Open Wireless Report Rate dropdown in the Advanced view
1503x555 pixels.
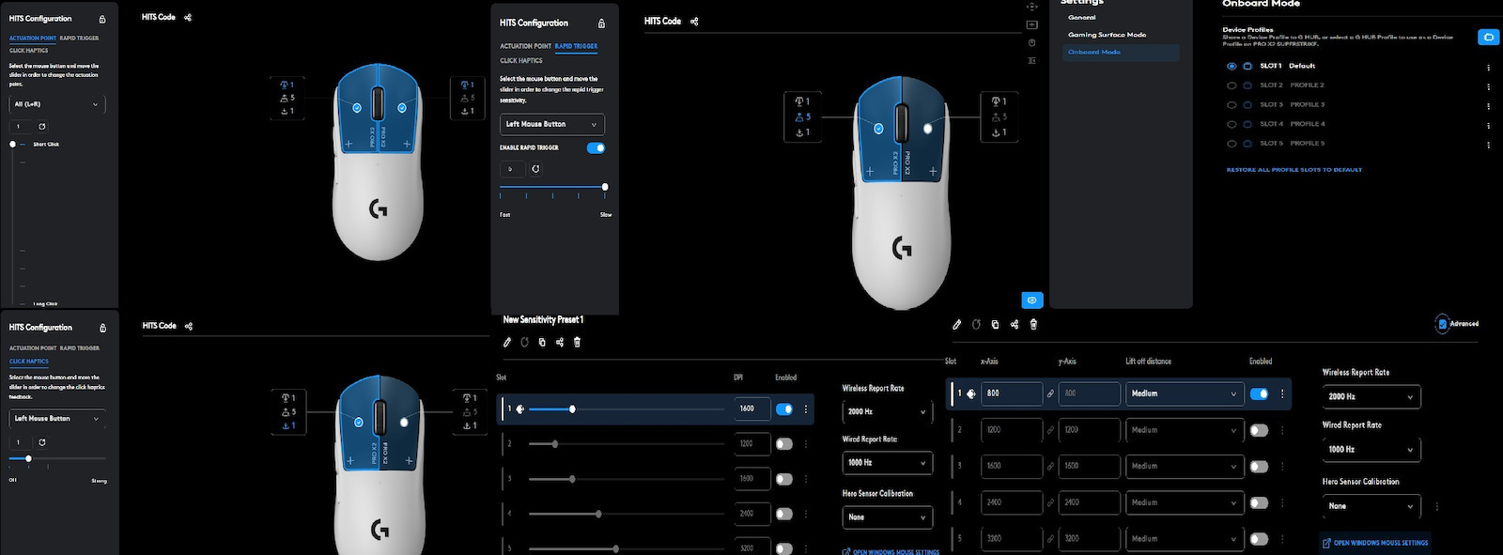click(1371, 396)
